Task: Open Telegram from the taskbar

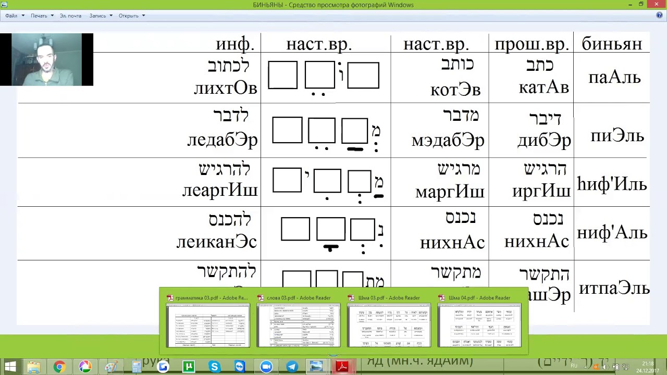Action: coord(291,367)
